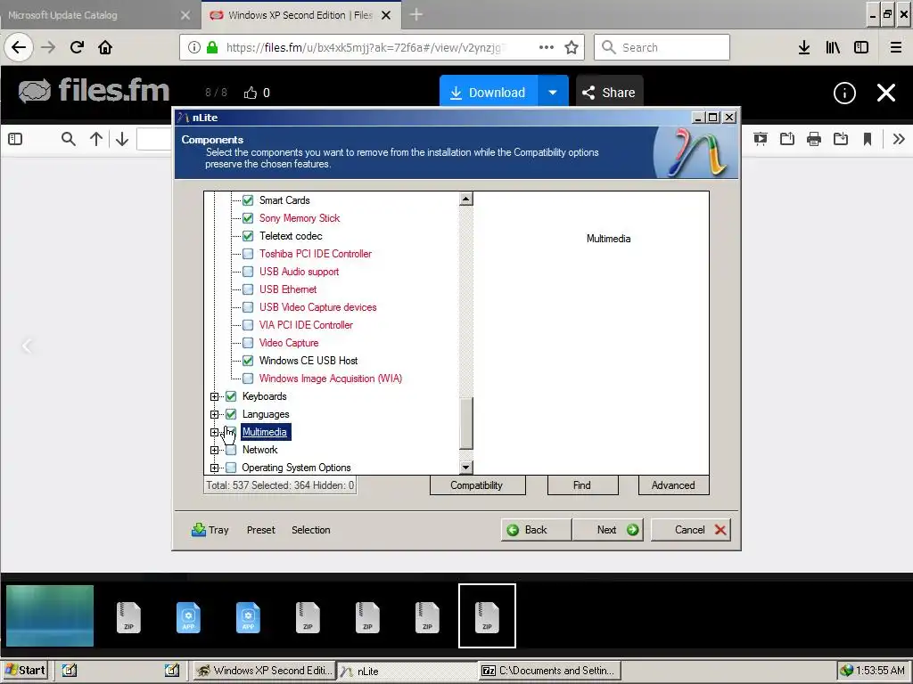Open nLite Selection menu

pos(311,530)
